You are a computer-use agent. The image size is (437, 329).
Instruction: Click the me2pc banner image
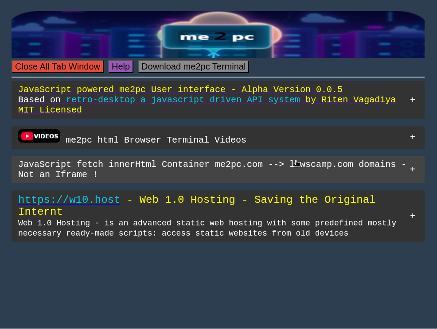point(218,35)
